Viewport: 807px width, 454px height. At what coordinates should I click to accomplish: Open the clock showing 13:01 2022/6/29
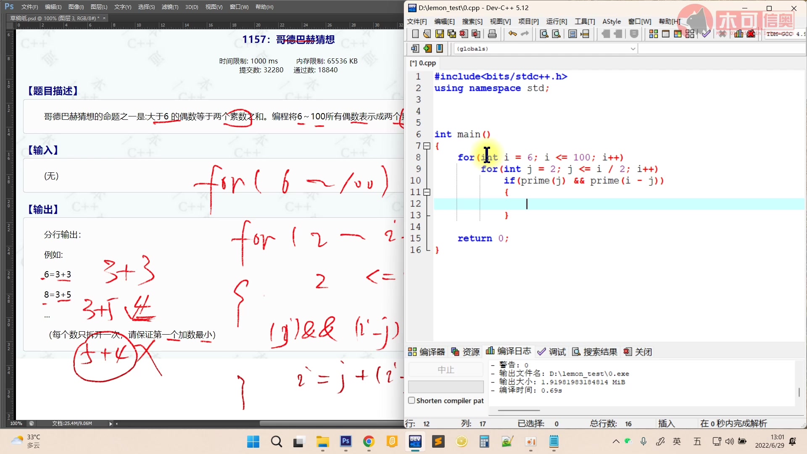770,441
